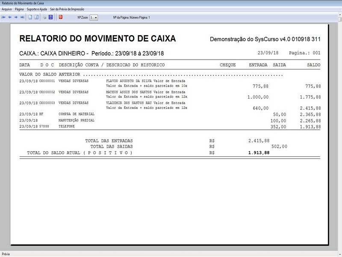Click Pagina.: 001 text

pyautogui.click(x=305, y=53)
